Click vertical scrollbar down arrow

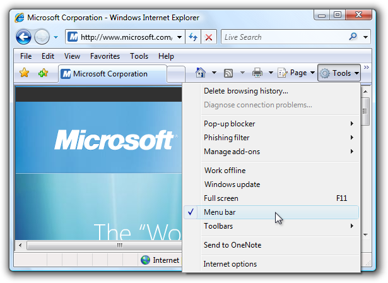coord(365,234)
